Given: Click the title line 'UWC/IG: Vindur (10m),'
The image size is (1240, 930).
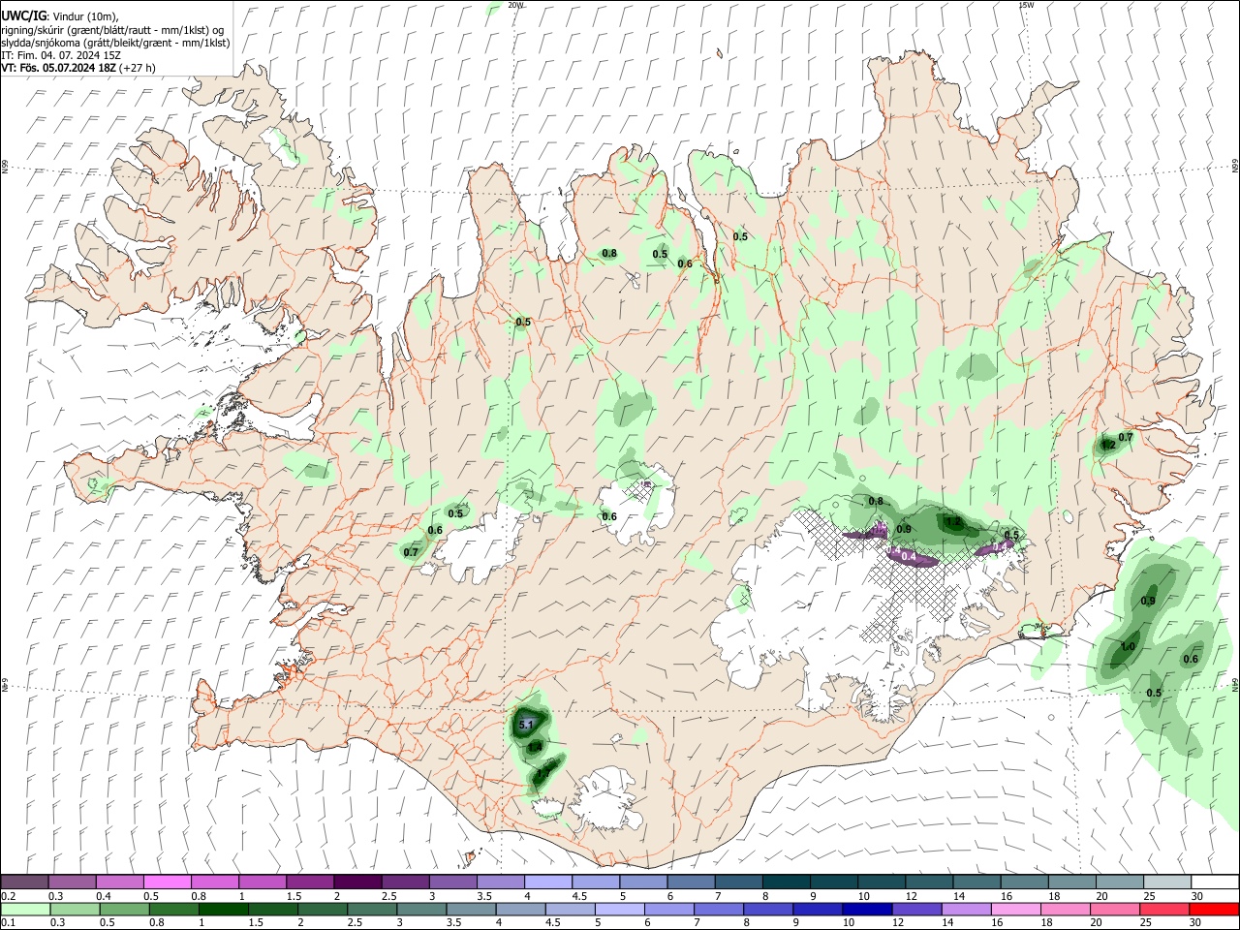Looking at the screenshot, I should tap(60, 16).
